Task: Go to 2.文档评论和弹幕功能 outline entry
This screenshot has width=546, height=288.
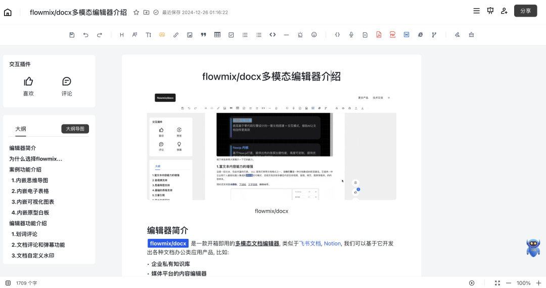Action: coord(38,245)
